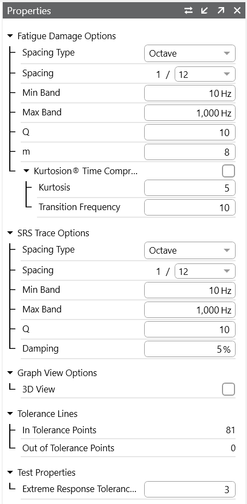247x504 pixels.
Task: Open Fatigue Damage Spacing 1/12 dropdown
Action: [x=205, y=75]
